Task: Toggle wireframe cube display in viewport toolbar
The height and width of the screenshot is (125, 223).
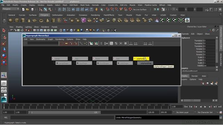Action: (61, 30)
